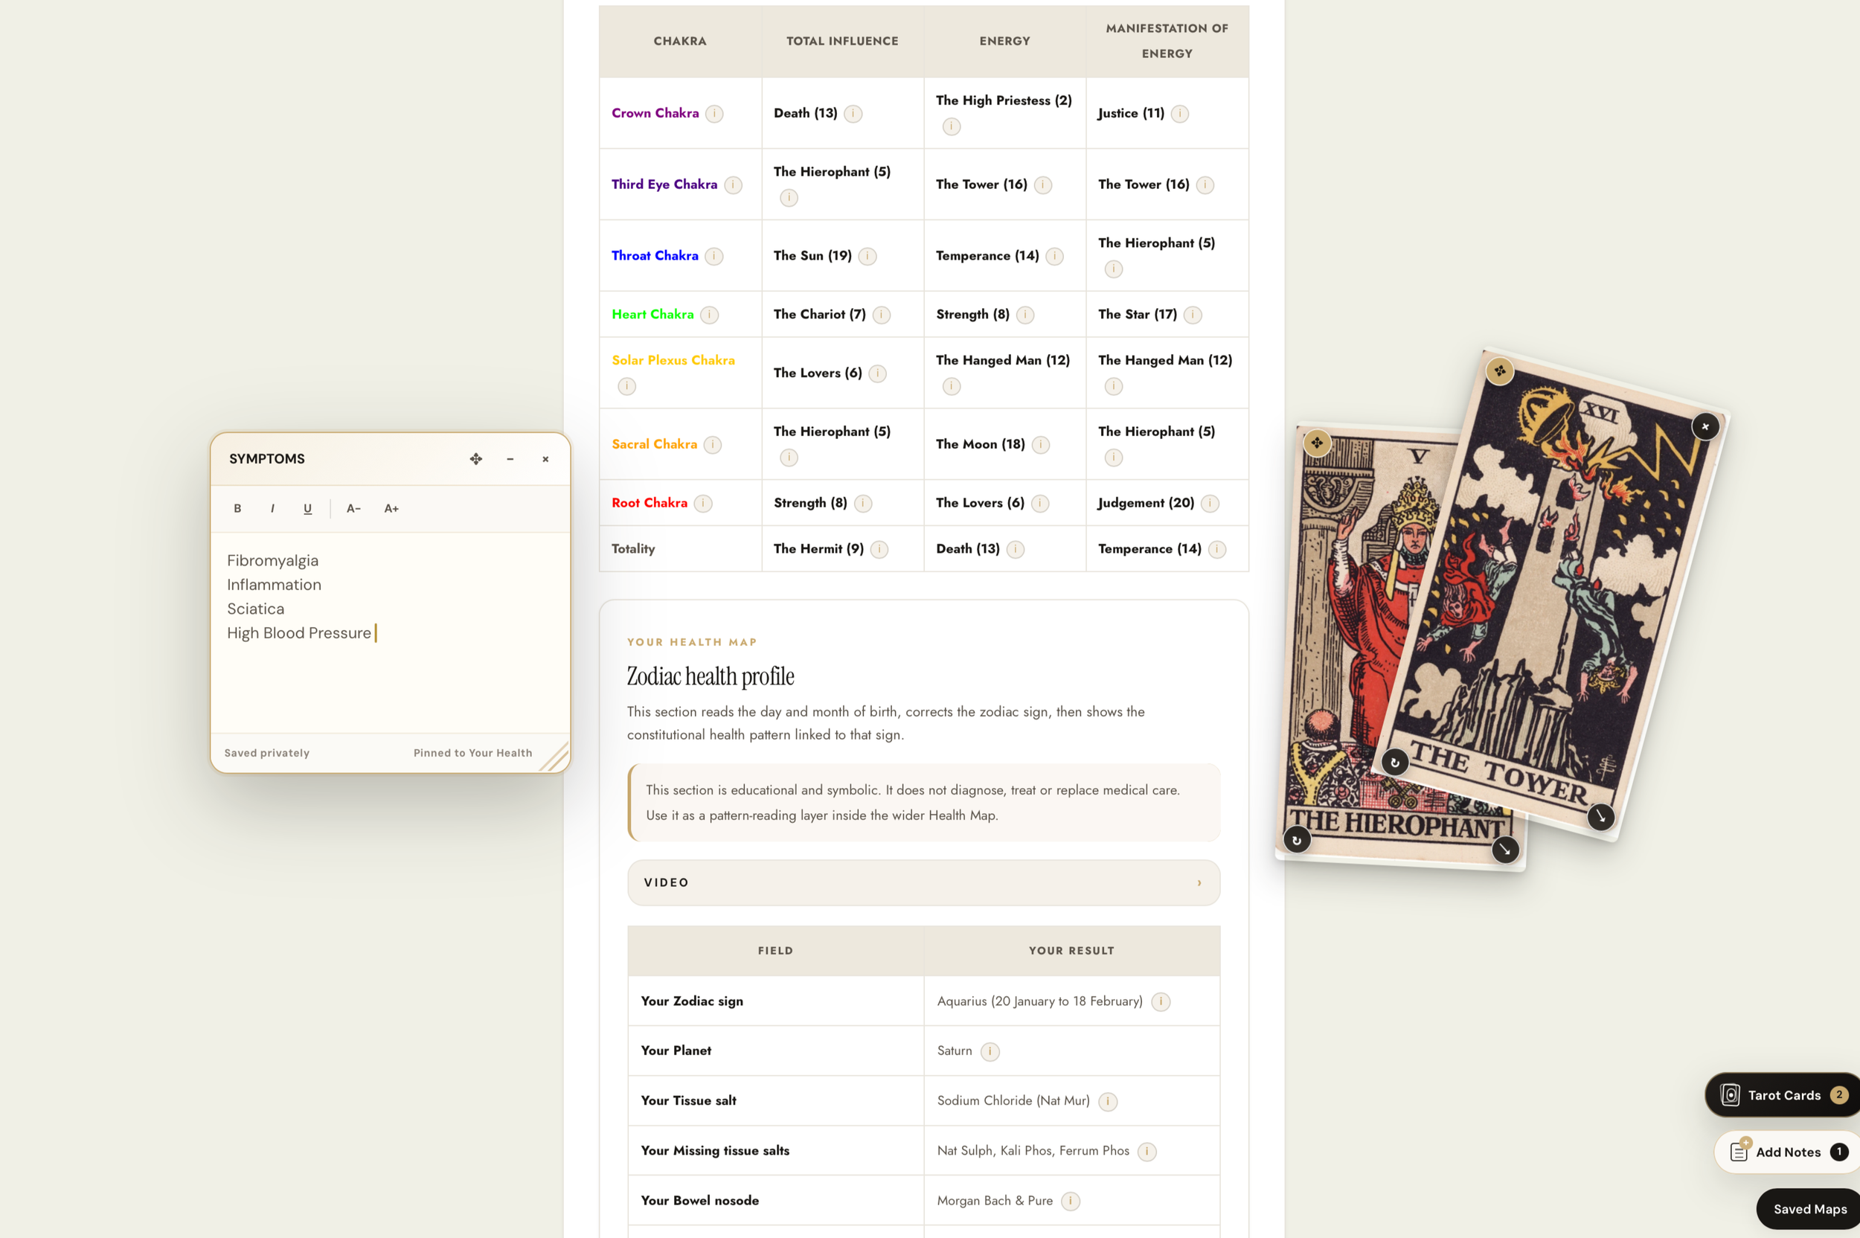
Task: Open the Tarot Cards panel
Action: tap(1783, 1095)
